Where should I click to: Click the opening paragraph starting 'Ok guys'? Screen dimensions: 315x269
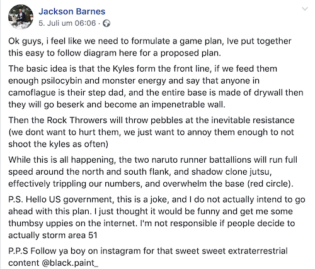click(150, 47)
